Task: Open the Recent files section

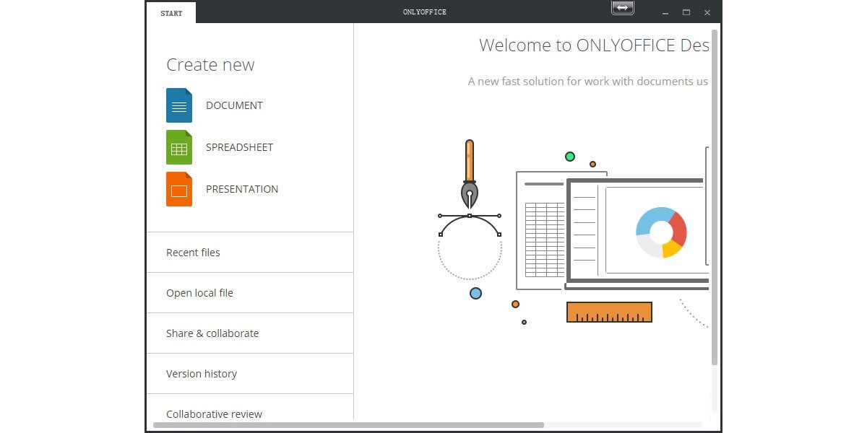Action: coord(193,252)
